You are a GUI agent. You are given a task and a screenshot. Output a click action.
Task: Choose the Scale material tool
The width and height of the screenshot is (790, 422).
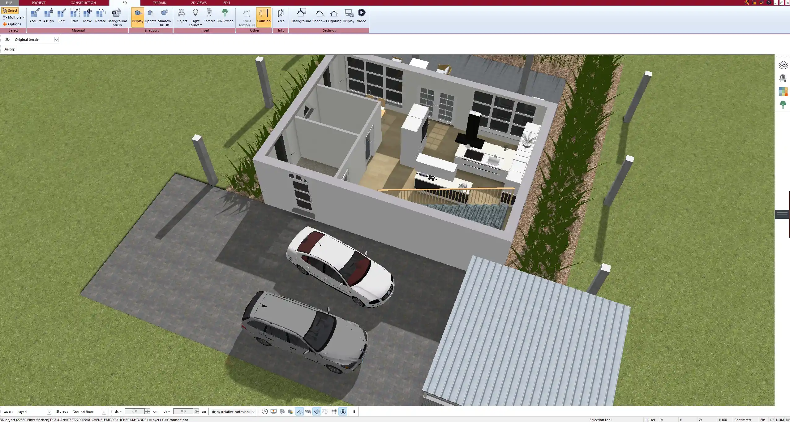[x=75, y=16]
